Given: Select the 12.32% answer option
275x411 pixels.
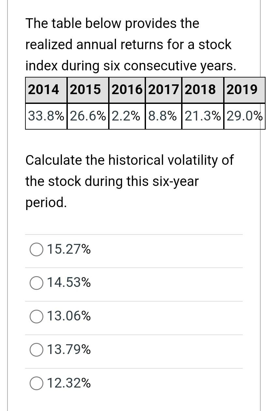Looking at the screenshot, I should (36, 383).
